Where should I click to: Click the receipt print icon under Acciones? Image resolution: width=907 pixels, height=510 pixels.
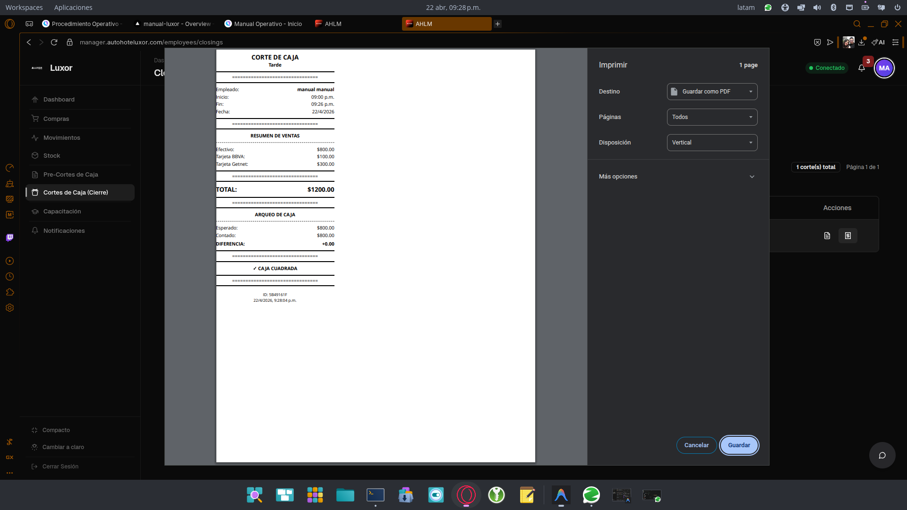click(848, 236)
